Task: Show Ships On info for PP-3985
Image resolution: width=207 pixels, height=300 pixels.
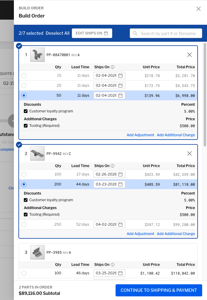Action: pos(113,265)
